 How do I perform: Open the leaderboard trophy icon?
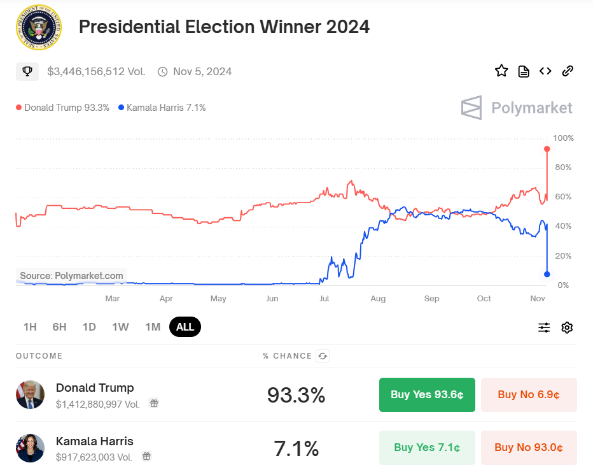27,71
